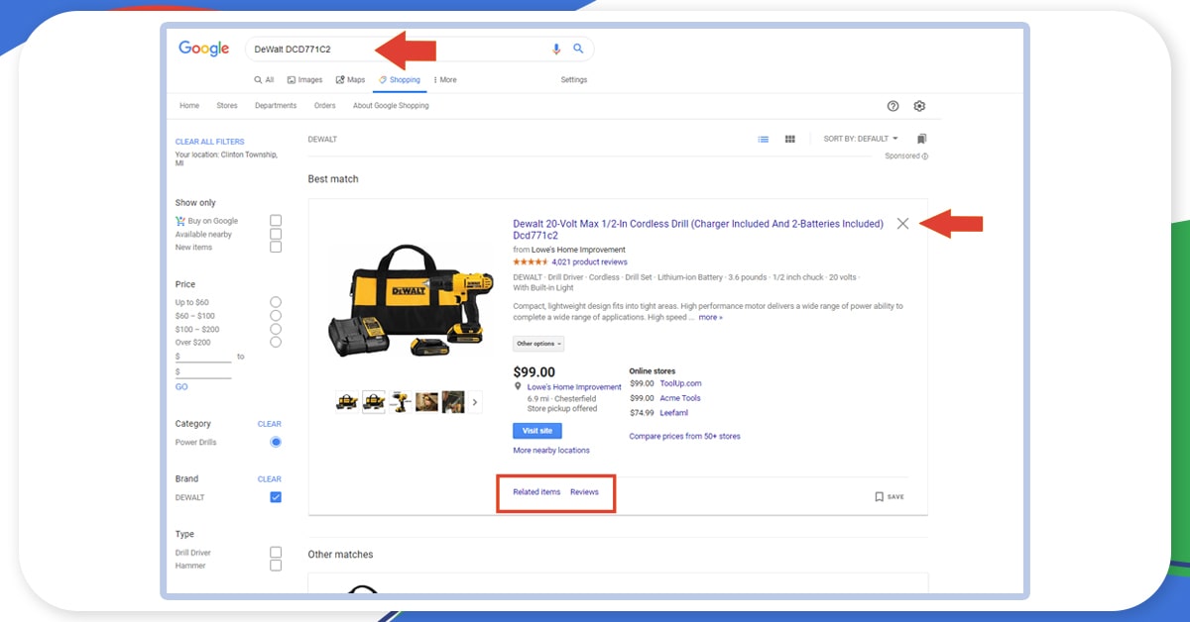1190x622 pixels.
Task: Click the search magnifier icon
Action: pos(578,49)
